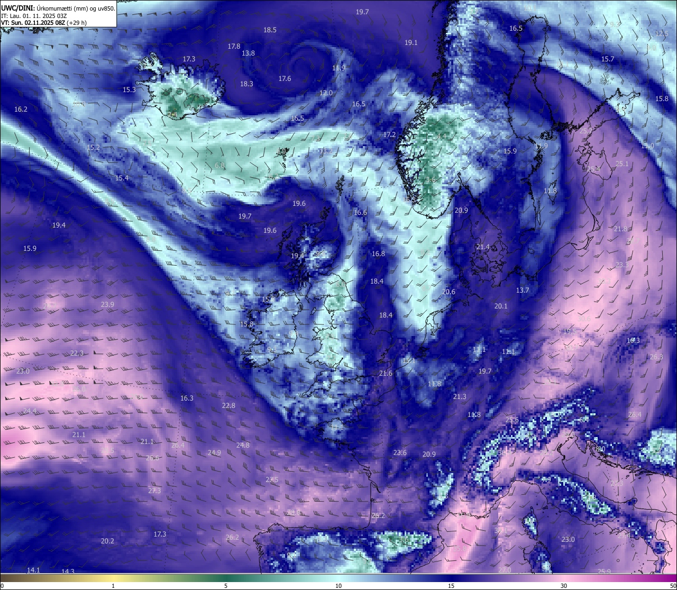677x590 pixels.
Task: Click the VT: Sun. 02.11.2025 08Z line
Action: point(44,23)
